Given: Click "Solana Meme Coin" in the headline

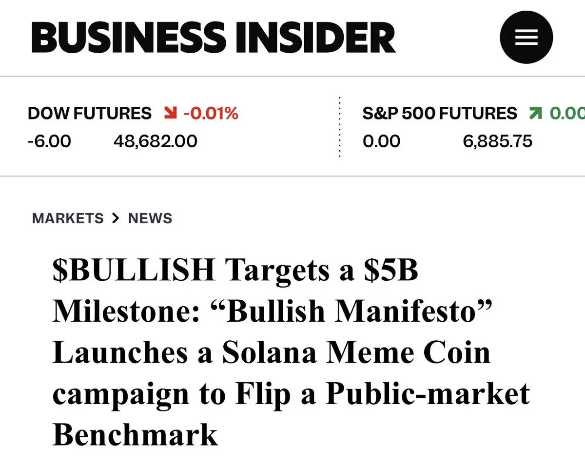Looking at the screenshot, I should pyautogui.click(x=356, y=352).
